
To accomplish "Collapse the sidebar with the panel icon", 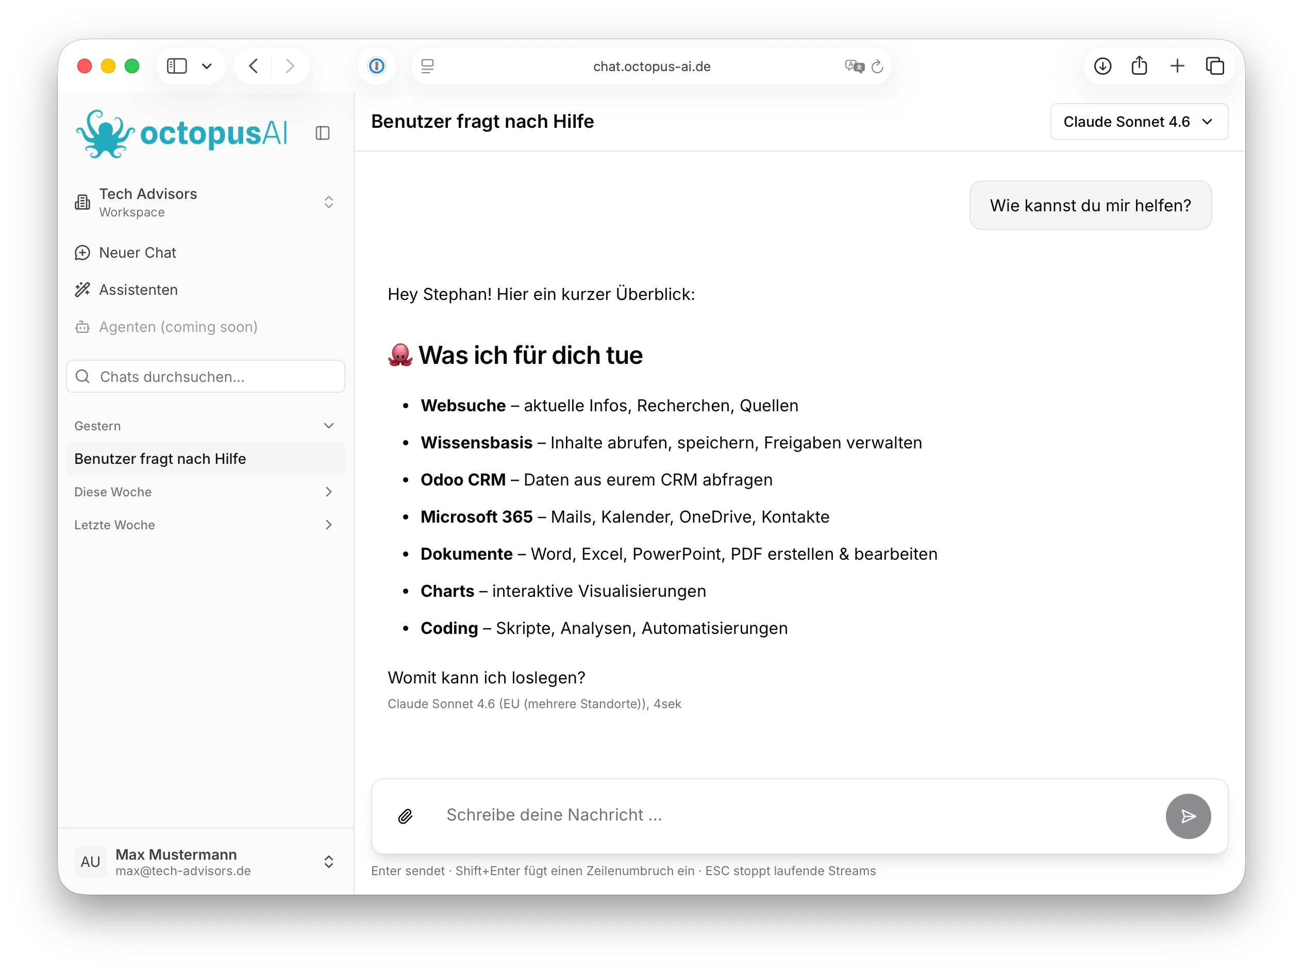I will (x=323, y=133).
